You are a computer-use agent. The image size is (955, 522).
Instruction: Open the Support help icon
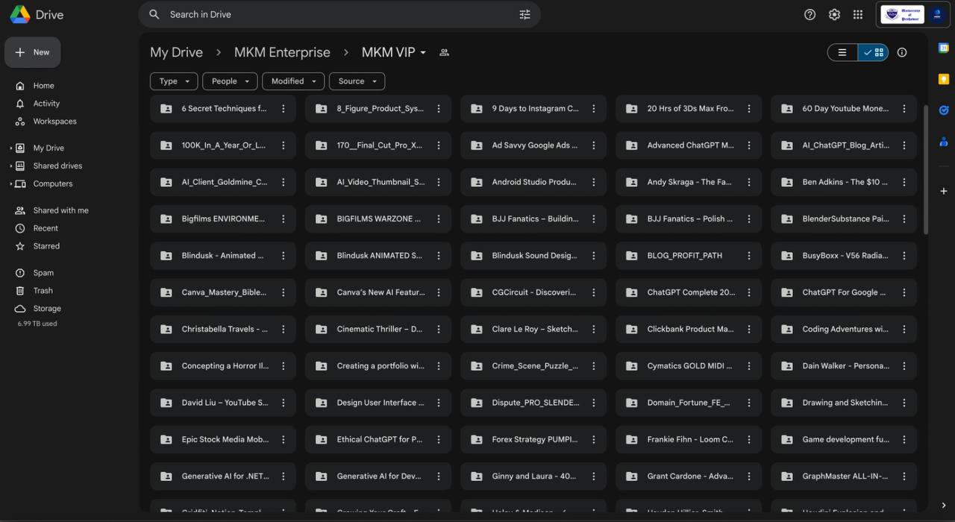810,14
